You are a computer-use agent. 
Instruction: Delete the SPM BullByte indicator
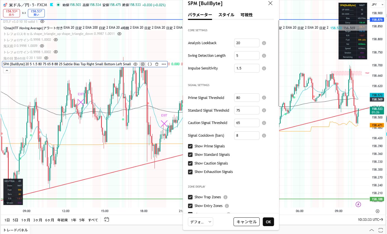pyautogui.click(x=157, y=64)
